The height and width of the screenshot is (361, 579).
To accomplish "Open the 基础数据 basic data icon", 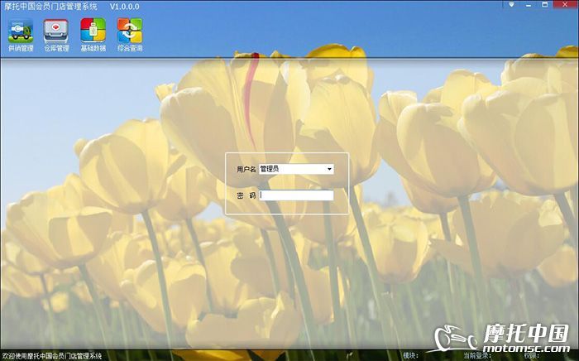I will [93, 31].
